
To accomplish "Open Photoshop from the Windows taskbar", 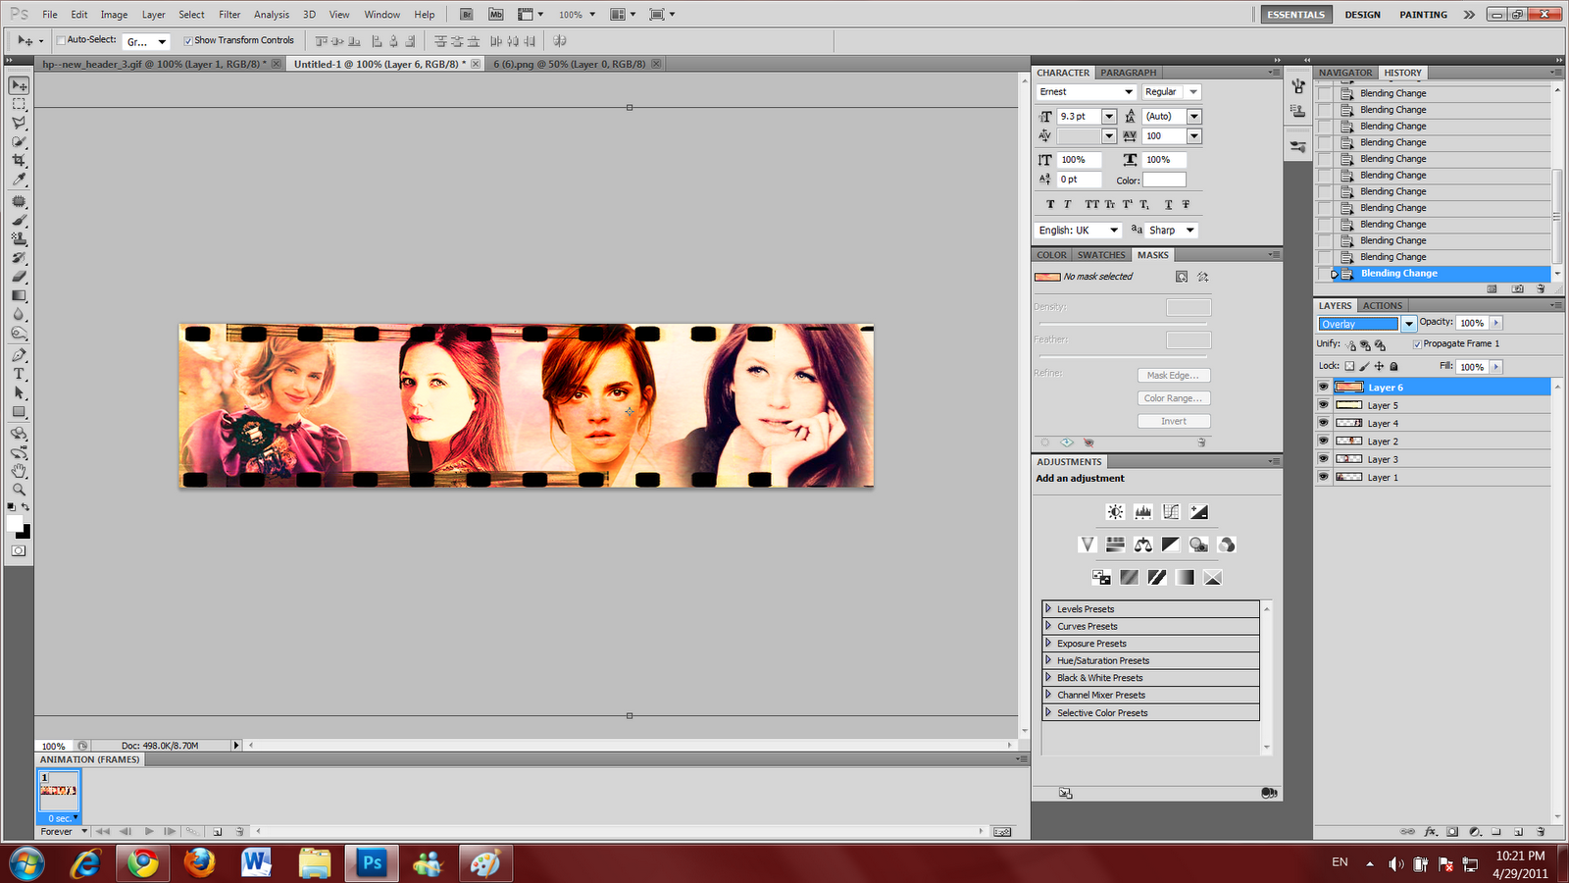I will point(372,863).
